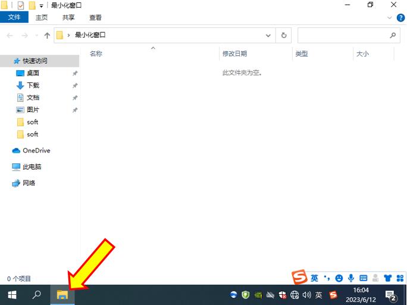Click the refresh button beside the address bar
The width and height of the screenshot is (407, 305).
coord(284,36)
